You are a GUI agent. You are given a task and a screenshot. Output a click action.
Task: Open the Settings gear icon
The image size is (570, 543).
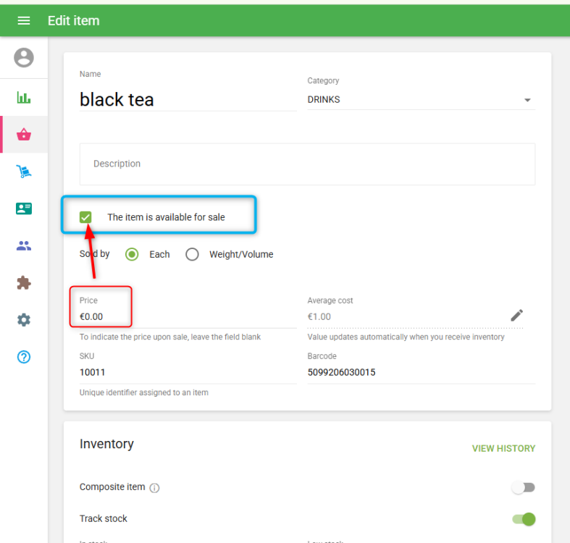[24, 319]
